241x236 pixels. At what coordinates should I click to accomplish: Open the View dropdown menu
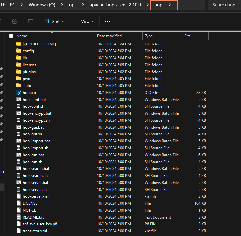(x=84, y=21)
